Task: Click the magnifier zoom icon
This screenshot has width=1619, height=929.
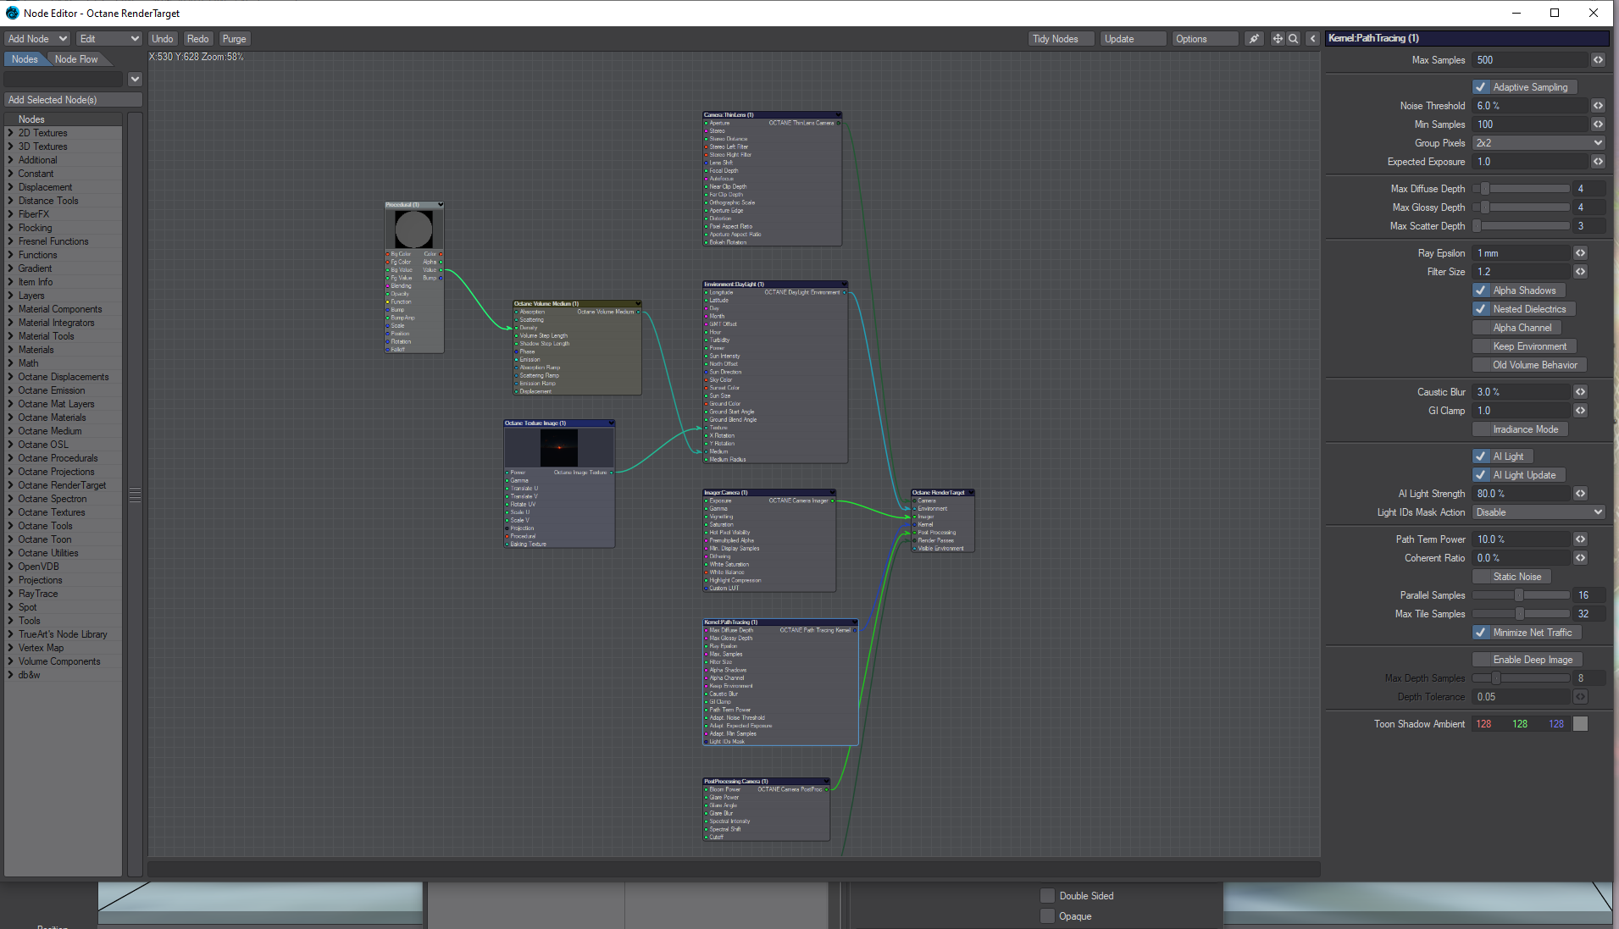Action: pyautogui.click(x=1294, y=39)
